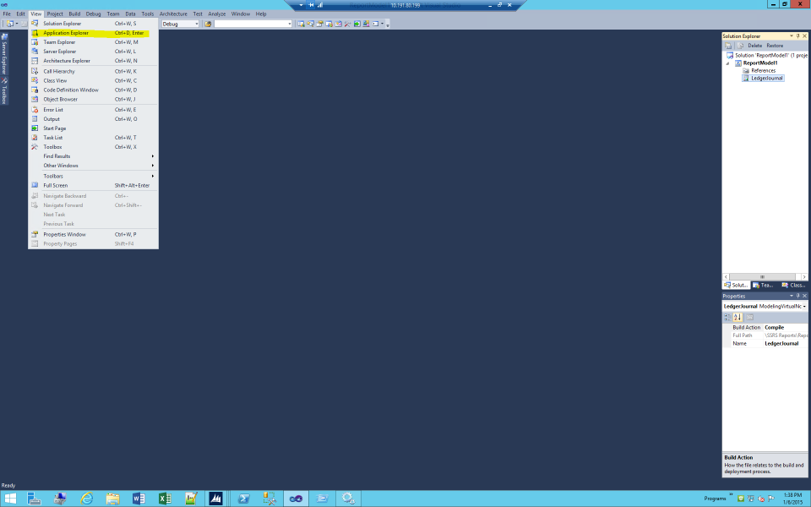This screenshot has width=811, height=507.
Task: Select the Toolbox entry in the View menu
Action: pos(52,146)
